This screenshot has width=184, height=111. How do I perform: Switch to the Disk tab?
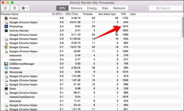[x=105, y=8]
